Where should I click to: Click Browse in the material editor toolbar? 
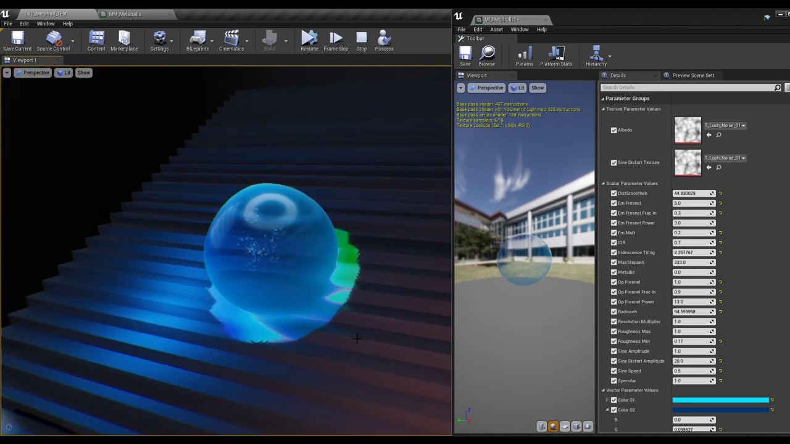(x=487, y=56)
